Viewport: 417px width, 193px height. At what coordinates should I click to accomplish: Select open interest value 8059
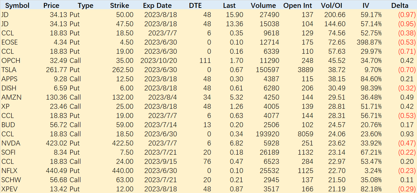(x=306, y=134)
